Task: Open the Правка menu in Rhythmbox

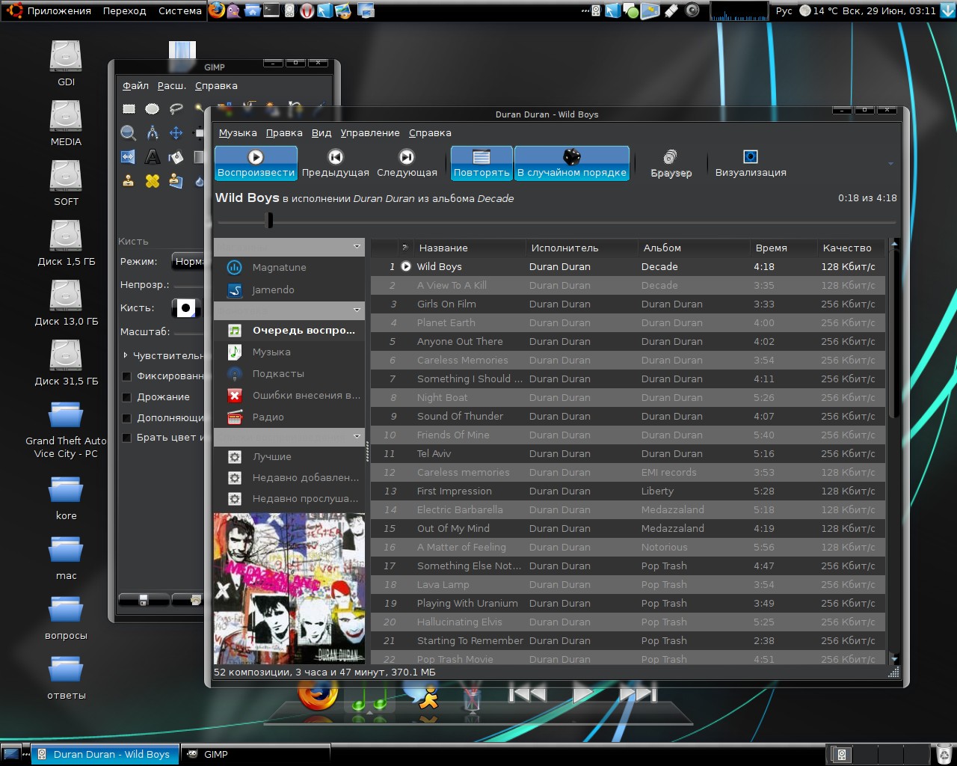Action: click(x=284, y=132)
